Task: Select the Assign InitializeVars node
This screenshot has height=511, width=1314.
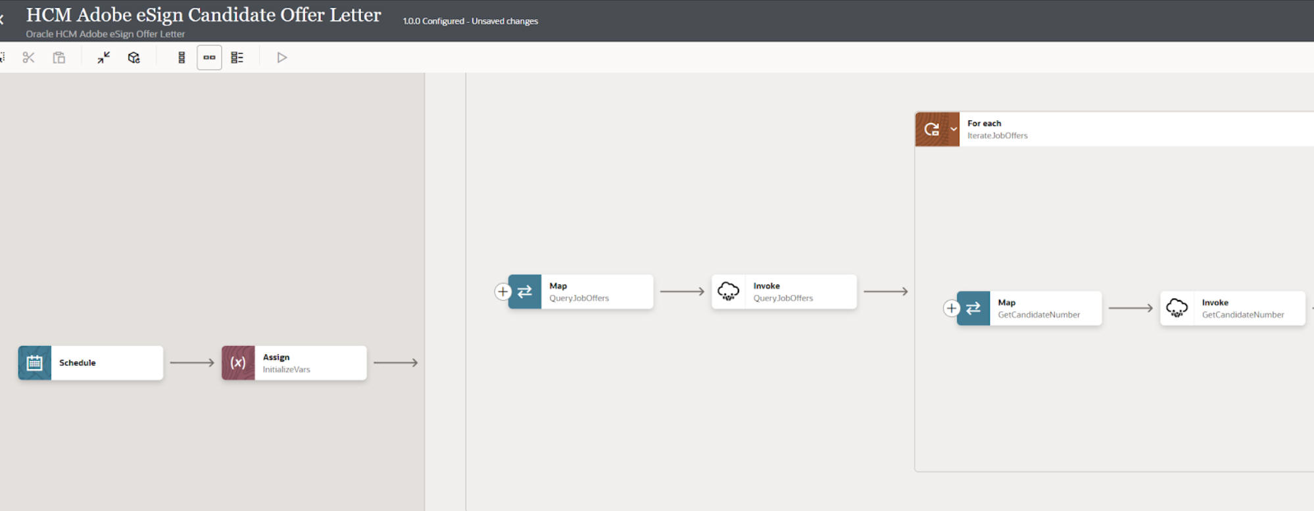Action: tap(309, 363)
